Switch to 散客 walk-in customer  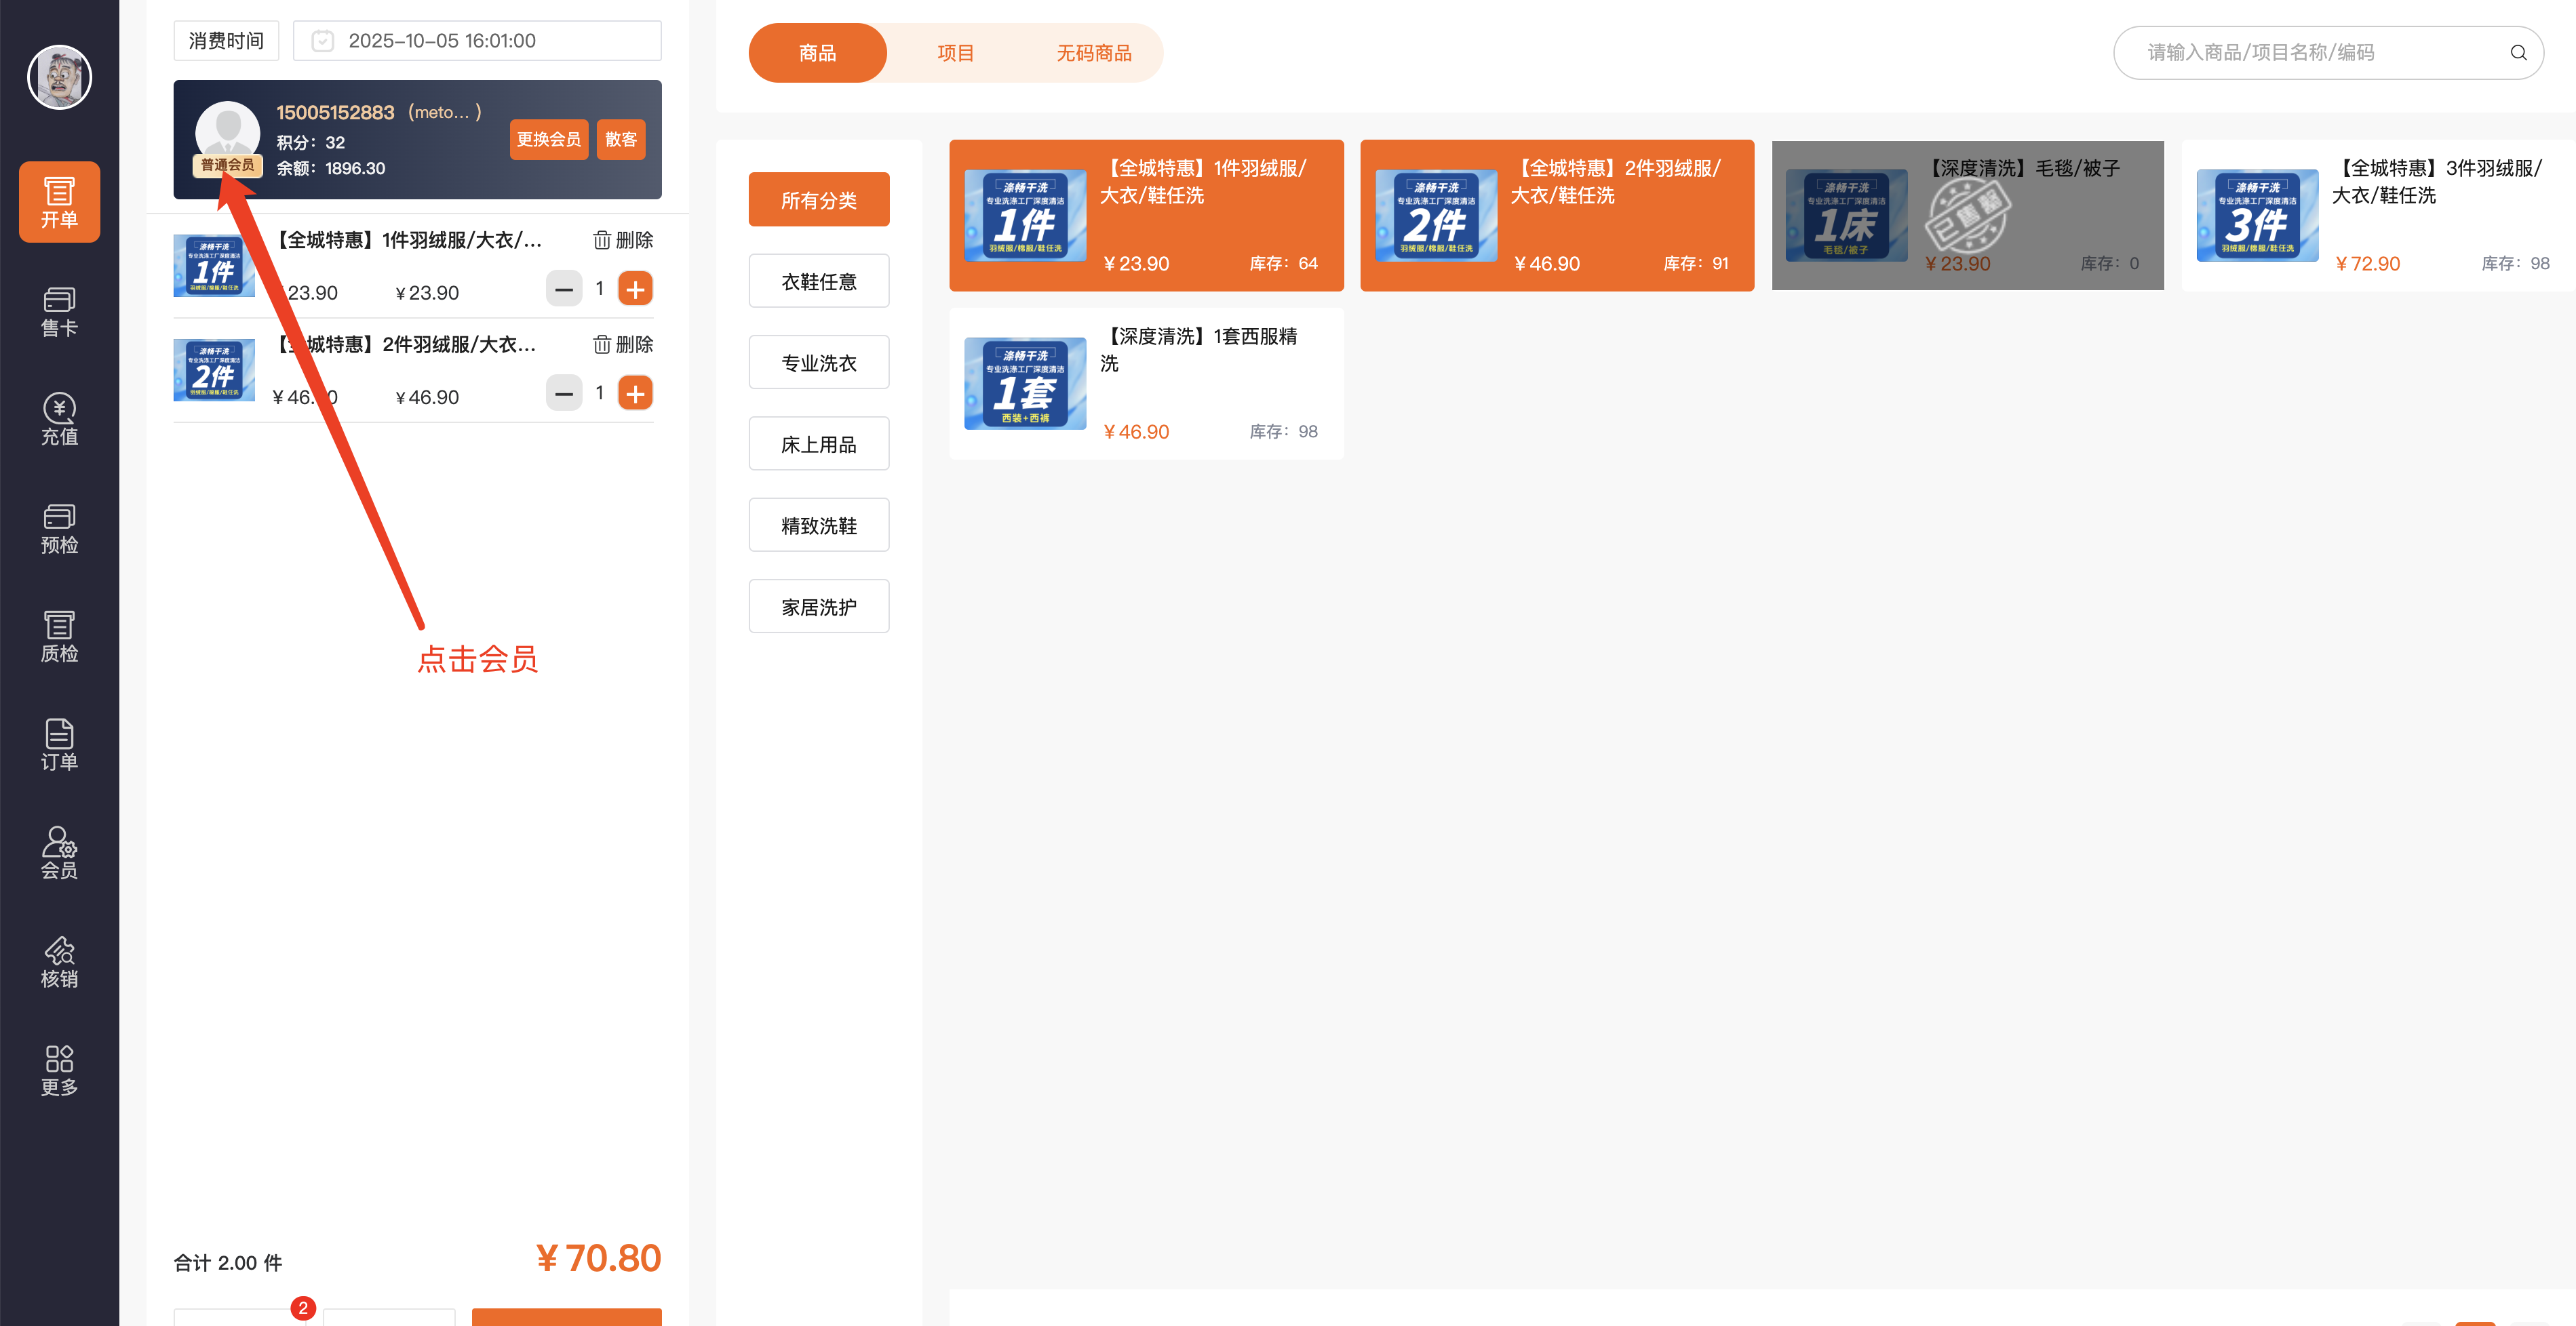[621, 139]
